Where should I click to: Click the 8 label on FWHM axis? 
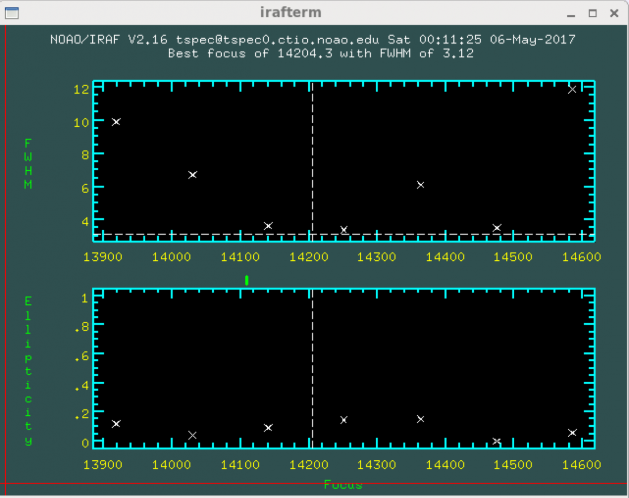click(x=84, y=154)
